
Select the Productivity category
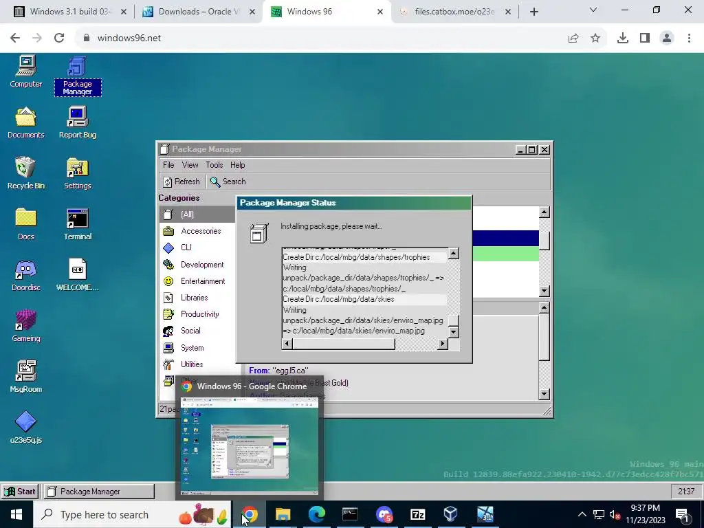point(197,314)
